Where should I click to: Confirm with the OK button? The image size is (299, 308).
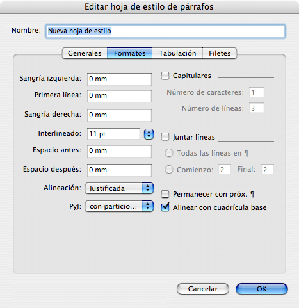pos(262,289)
